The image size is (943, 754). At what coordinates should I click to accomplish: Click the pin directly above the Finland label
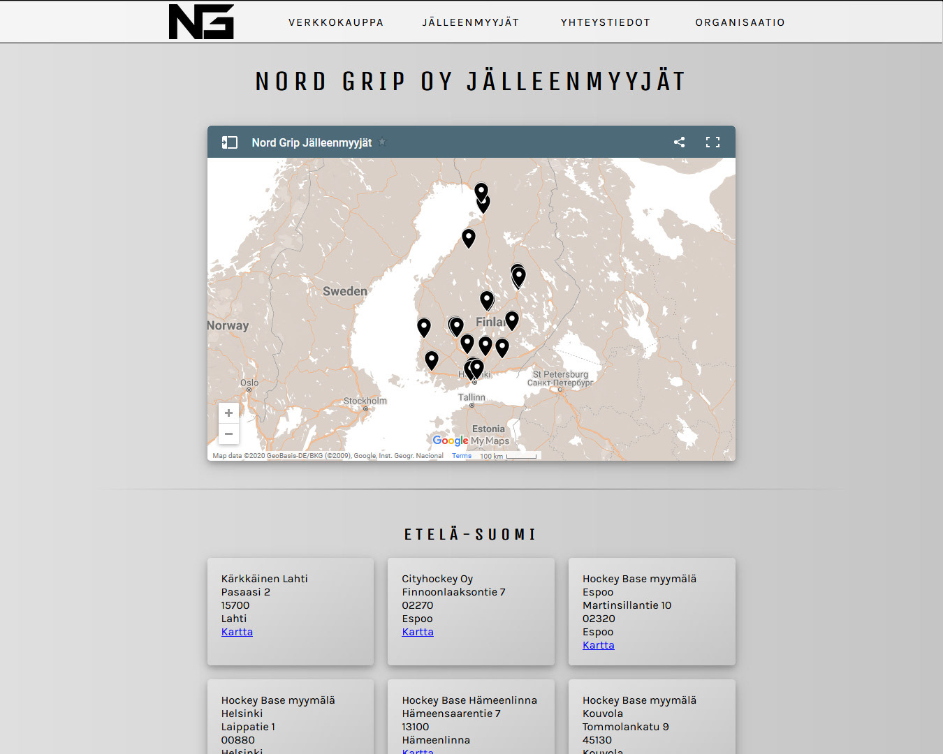click(487, 300)
